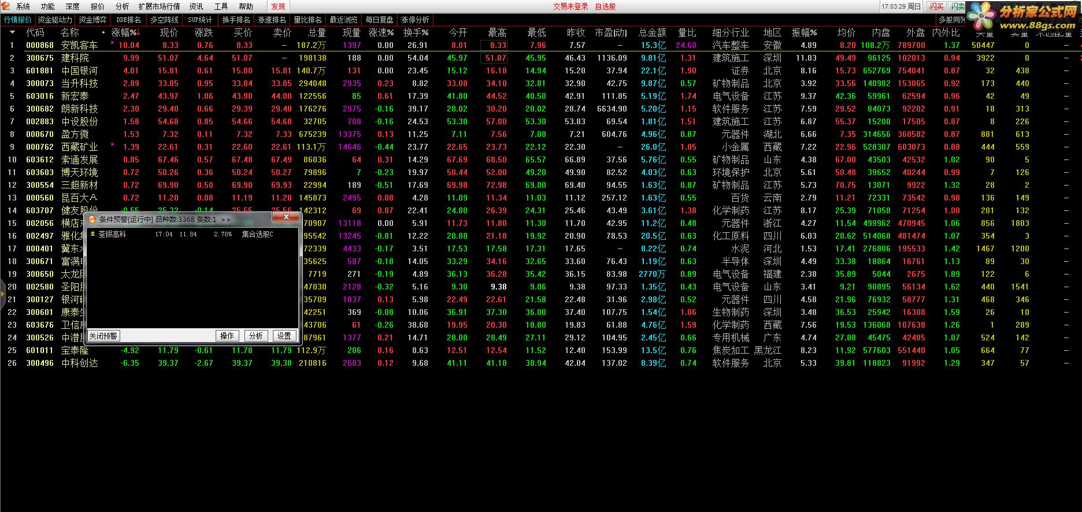
Task: Click the 多股同列 tab on the right
Action: point(951,20)
